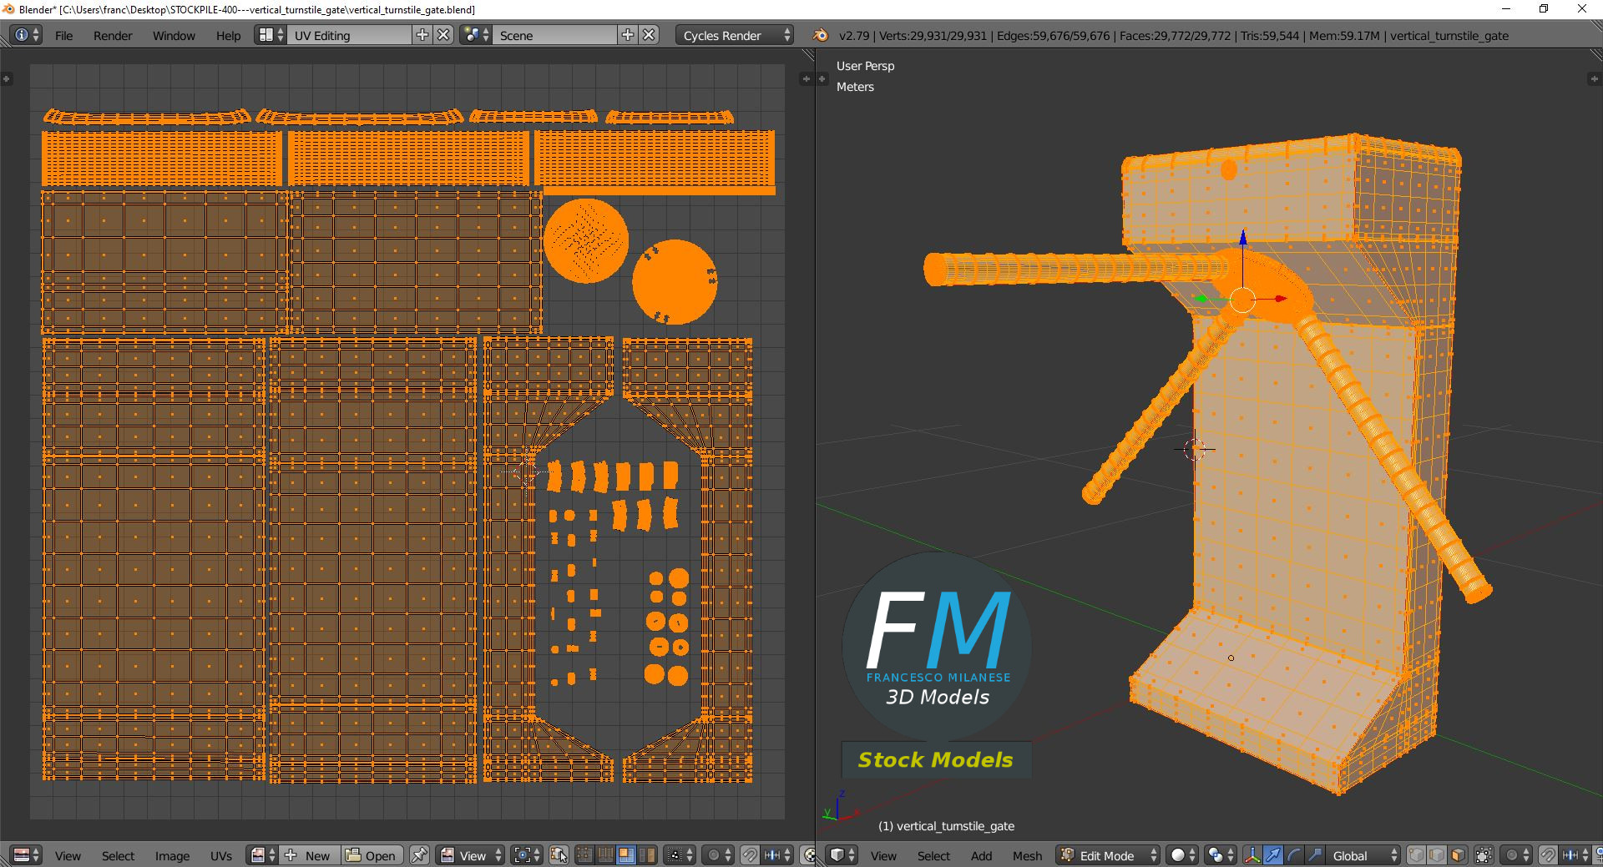Open the Edit Mode interaction dropdown
1603x867 pixels.
click(1108, 855)
